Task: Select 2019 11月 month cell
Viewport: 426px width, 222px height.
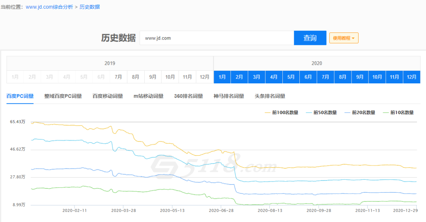Action: click(187, 77)
